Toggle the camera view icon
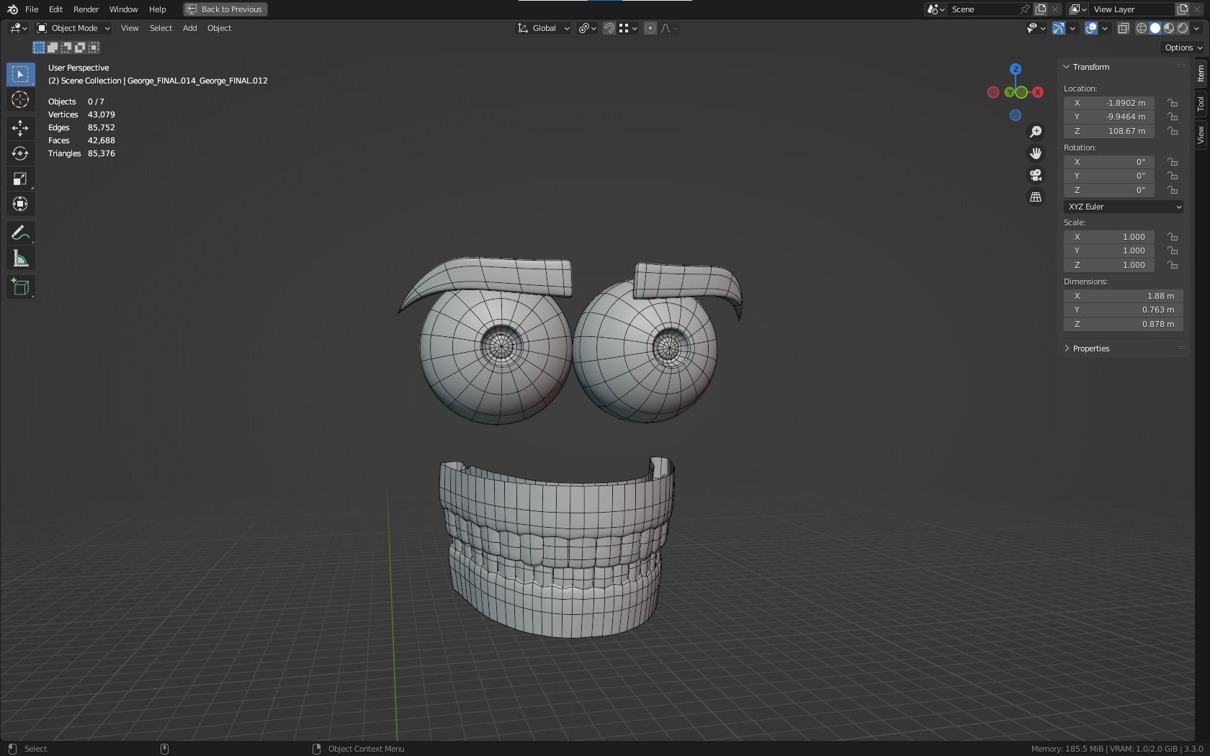1210x756 pixels. (1036, 175)
